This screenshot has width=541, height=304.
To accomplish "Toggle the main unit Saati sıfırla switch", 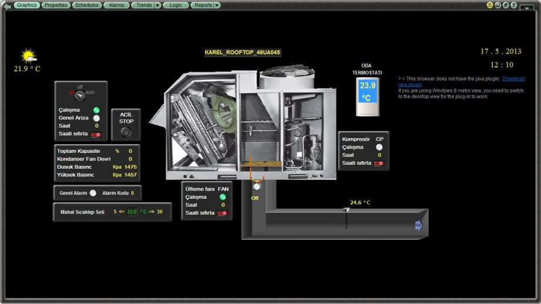I will [96, 135].
